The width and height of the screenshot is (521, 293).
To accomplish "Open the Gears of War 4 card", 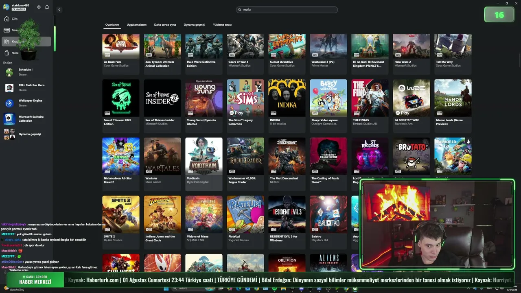I will 245,54.
